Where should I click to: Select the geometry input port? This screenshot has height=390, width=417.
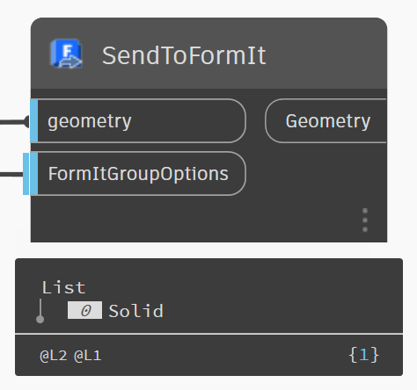coord(138,121)
